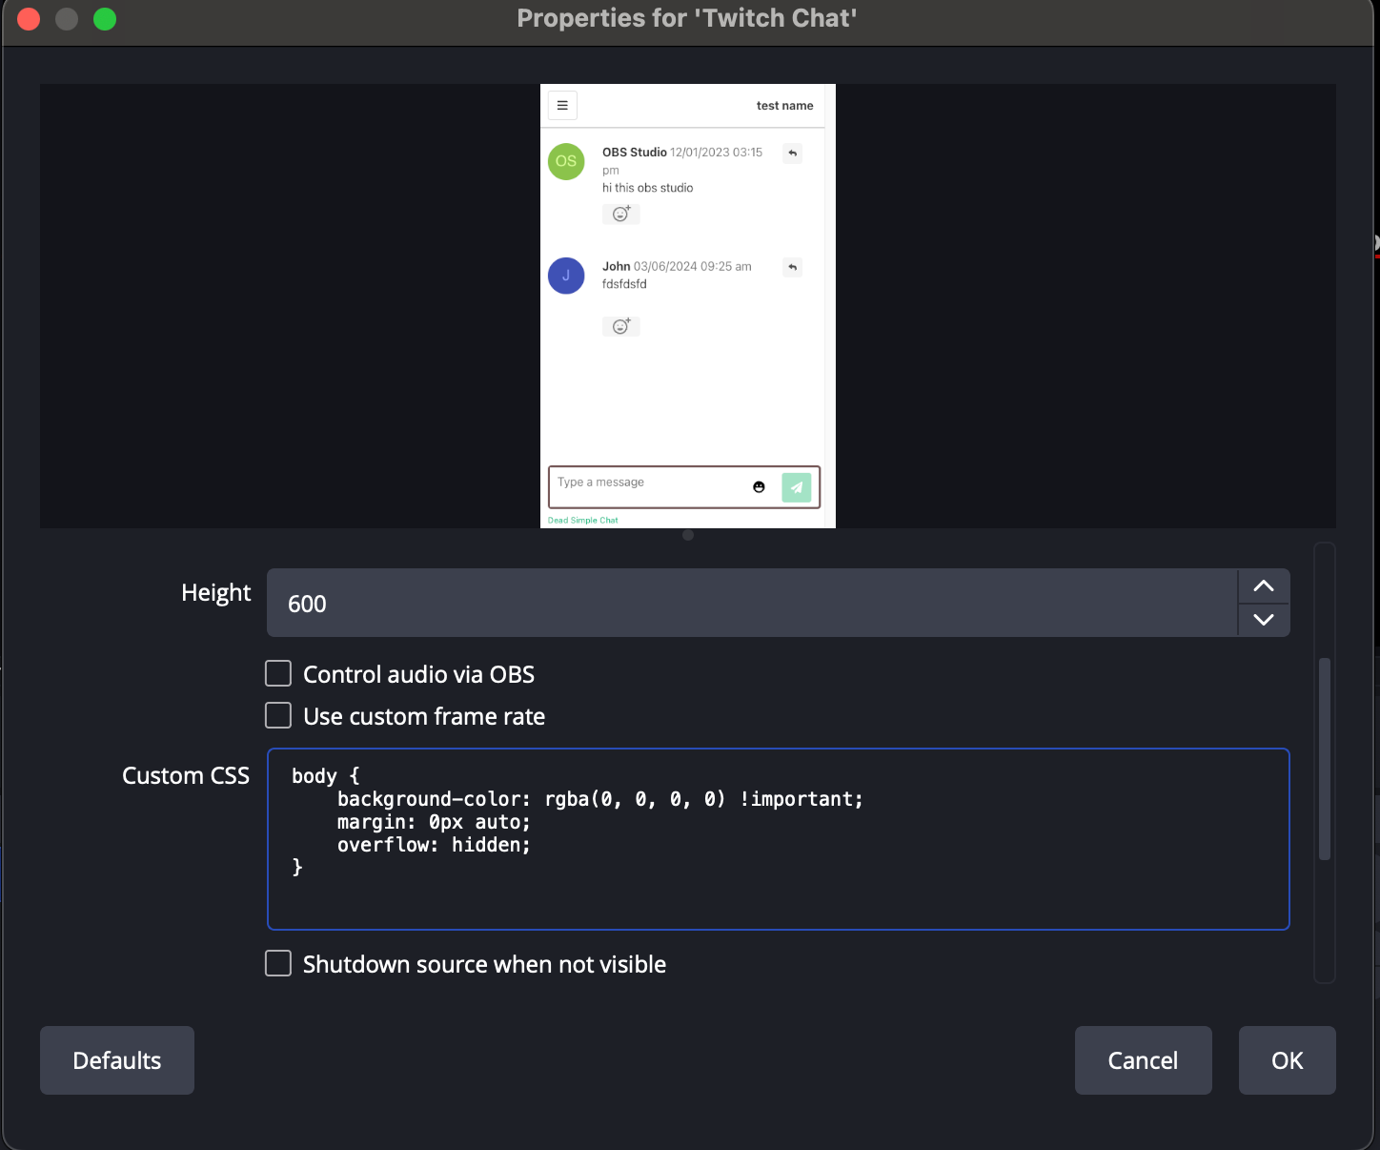This screenshot has height=1150, width=1380.
Task: Enable Control audio via OBS
Action: tap(278, 674)
